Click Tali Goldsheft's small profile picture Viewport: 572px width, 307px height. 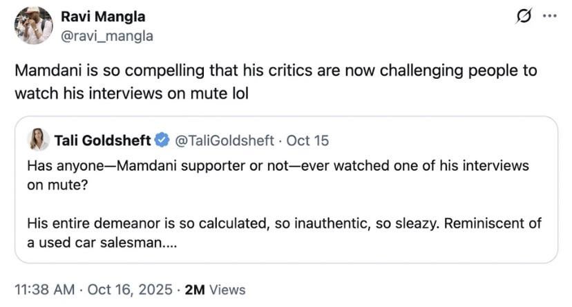pyautogui.click(x=39, y=140)
